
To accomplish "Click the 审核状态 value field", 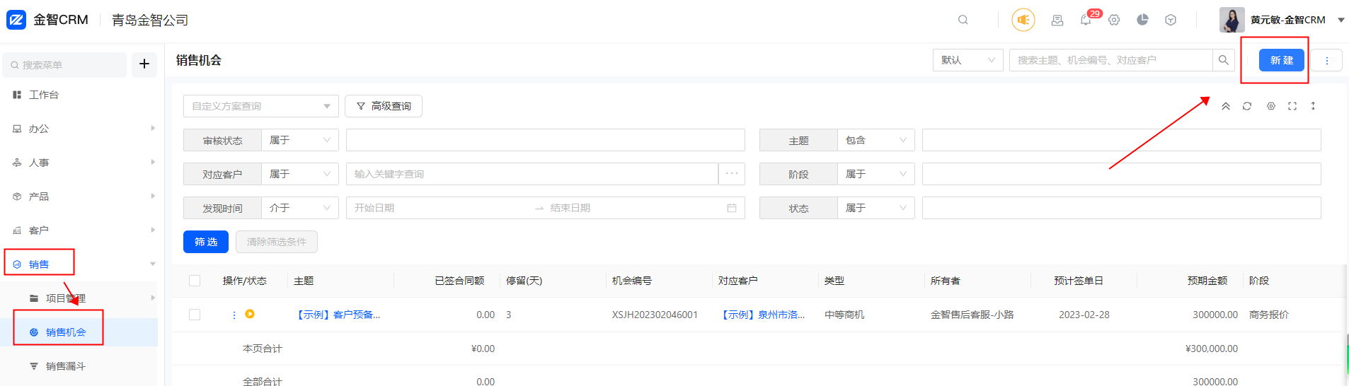I will pyautogui.click(x=545, y=140).
